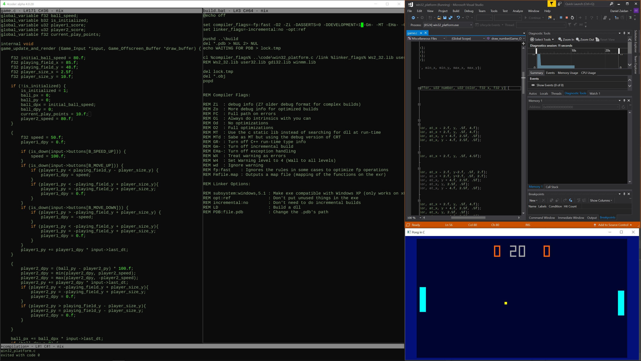Open the Process dropdown win32_platform.exe
Screen dimensions: 641x361
click(x=448, y=25)
